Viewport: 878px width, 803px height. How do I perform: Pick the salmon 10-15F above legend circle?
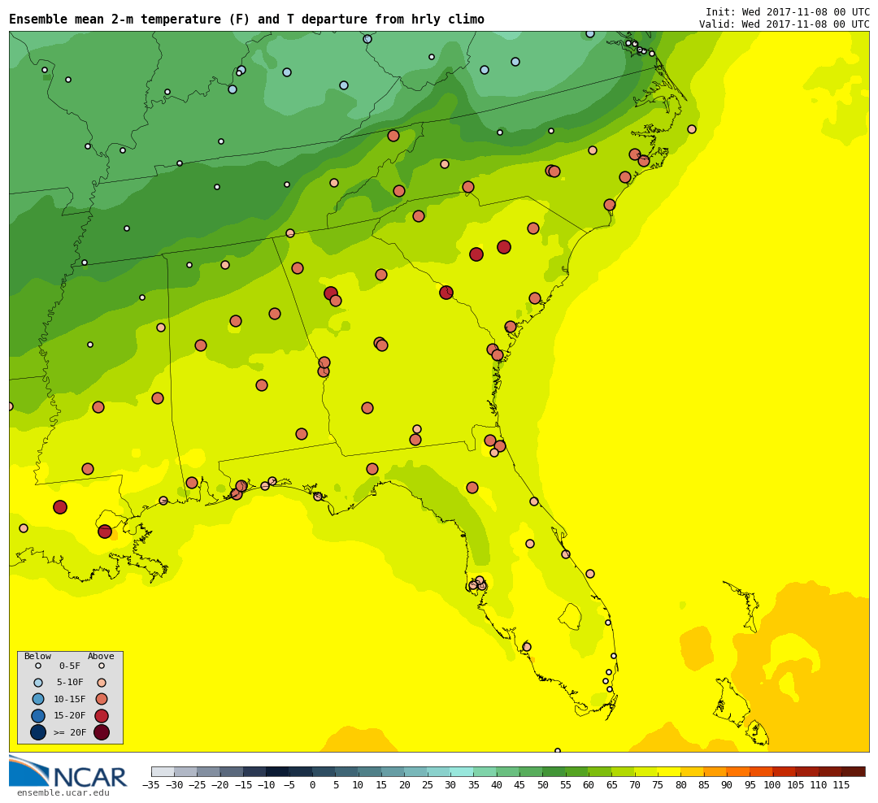(102, 699)
